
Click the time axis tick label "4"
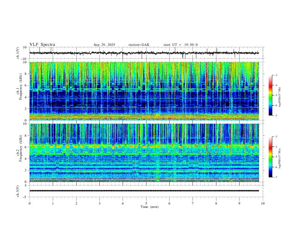tap(123, 203)
